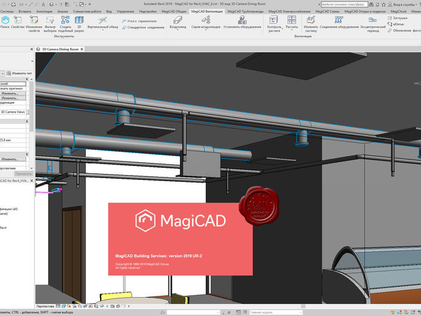This screenshot has height=316, width=421.
Task: Click the Изменить... button above the перспективе row
Action: (13, 159)
